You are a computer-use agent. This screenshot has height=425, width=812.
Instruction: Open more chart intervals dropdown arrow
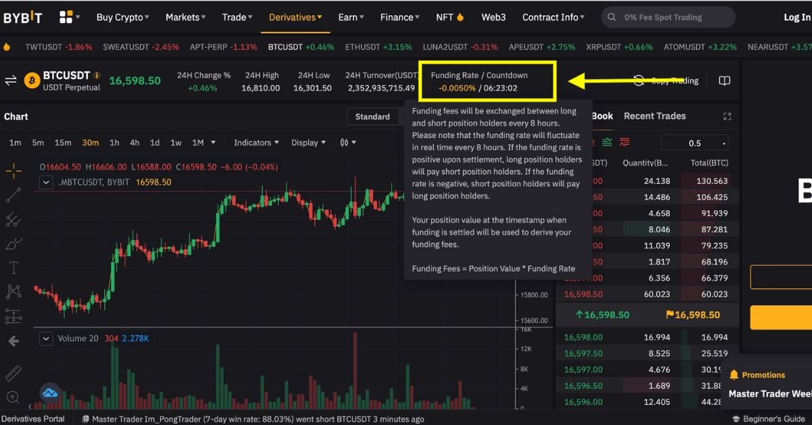point(214,143)
